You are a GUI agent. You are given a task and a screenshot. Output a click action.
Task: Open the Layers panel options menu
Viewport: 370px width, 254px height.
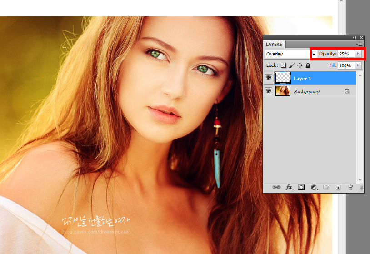[x=360, y=44]
